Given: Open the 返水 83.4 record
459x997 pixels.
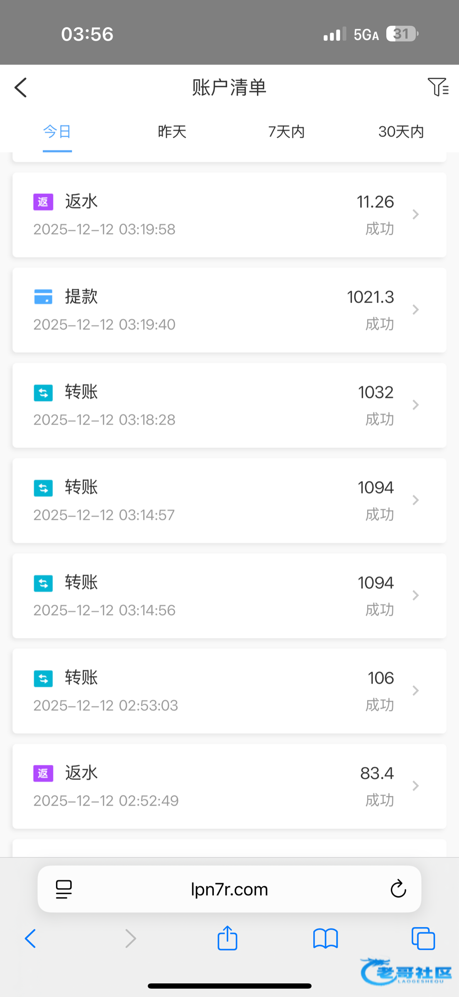Looking at the screenshot, I should coord(229,786).
